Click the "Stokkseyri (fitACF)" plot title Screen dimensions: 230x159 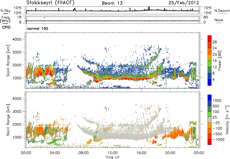tap(50, 3)
